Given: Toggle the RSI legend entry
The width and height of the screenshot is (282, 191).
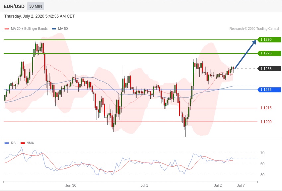Looking at the screenshot, I should [10, 143].
